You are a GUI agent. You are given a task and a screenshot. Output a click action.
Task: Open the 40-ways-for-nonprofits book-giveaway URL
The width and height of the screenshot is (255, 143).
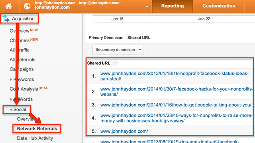tap(177, 118)
